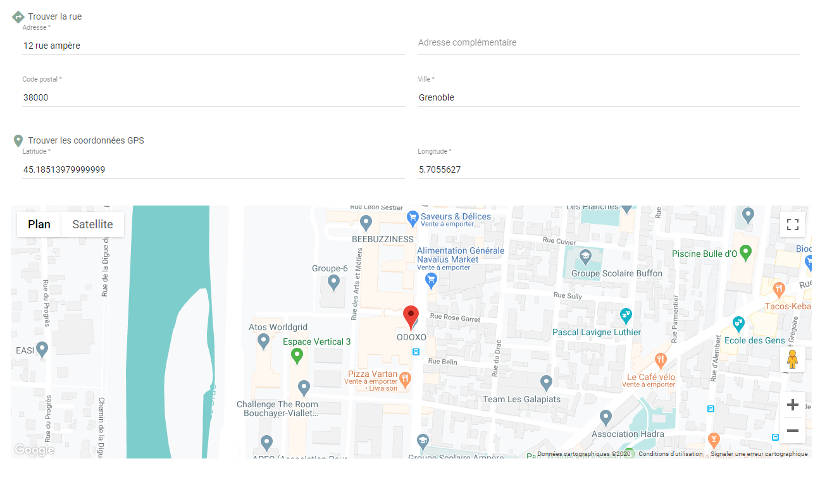The image size is (820, 492).
Task: Focus the Adresse complémentaire field
Action: [608, 43]
